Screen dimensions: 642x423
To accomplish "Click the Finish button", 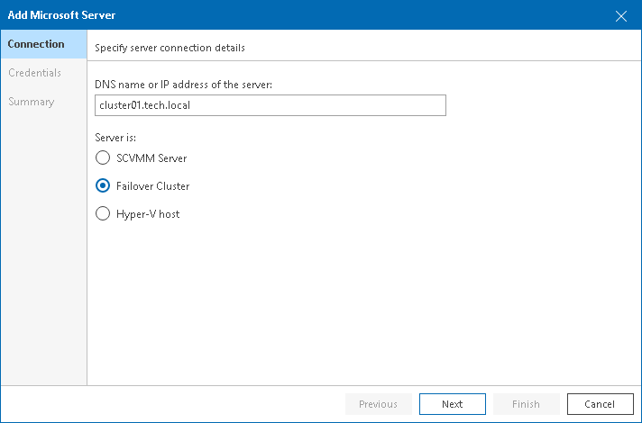I will pos(526,404).
